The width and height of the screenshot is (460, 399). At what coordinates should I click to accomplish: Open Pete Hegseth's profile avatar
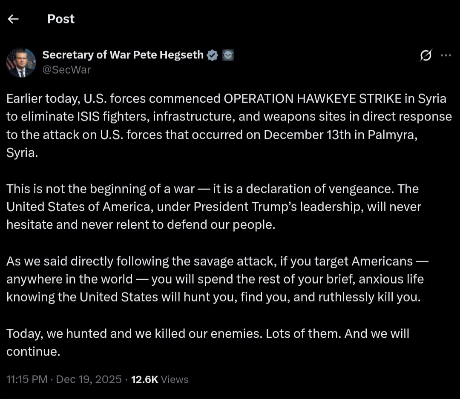pyautogui.click(x=21, y=63)
